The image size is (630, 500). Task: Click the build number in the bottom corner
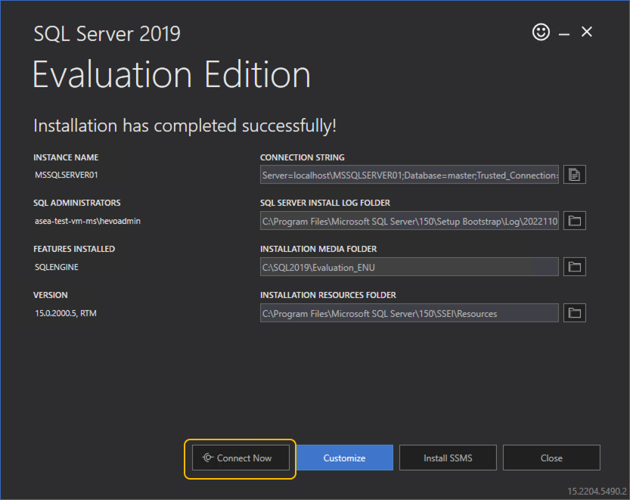(597, 491)
